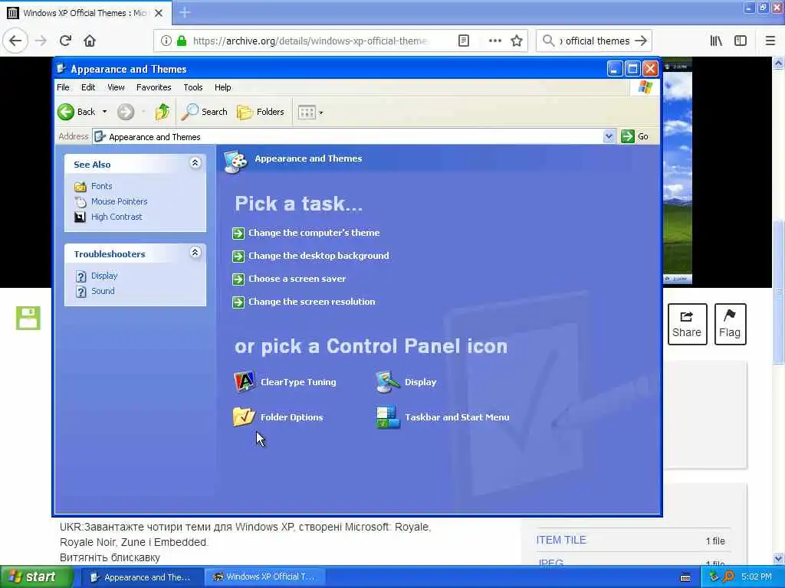Show Firefox sidebars icon
The width and height of the screenshot is (785, 588).
[741, 41]
